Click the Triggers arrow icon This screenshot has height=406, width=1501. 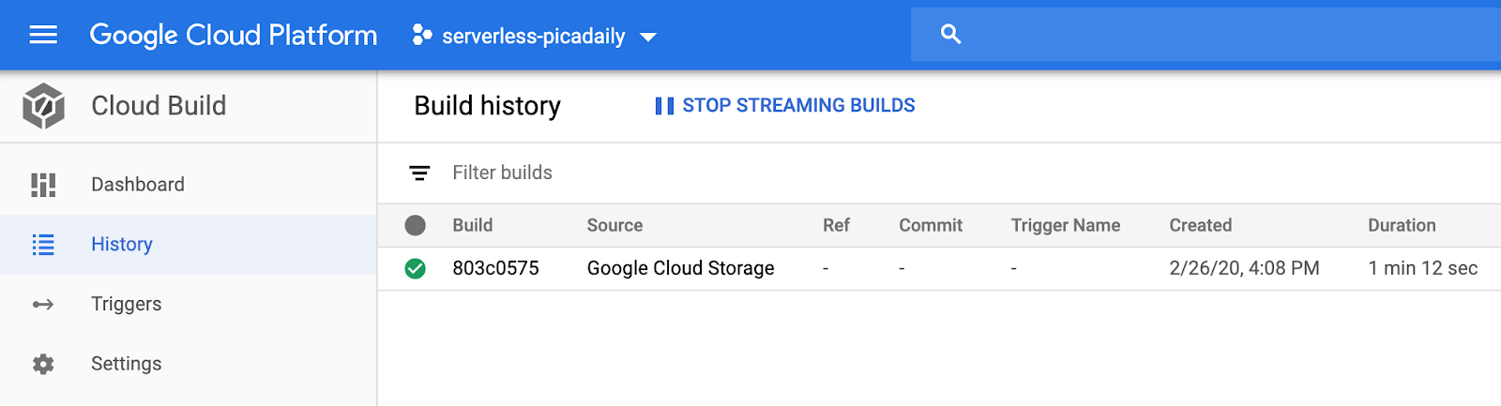pyautogui.click(x=43, y=305)
